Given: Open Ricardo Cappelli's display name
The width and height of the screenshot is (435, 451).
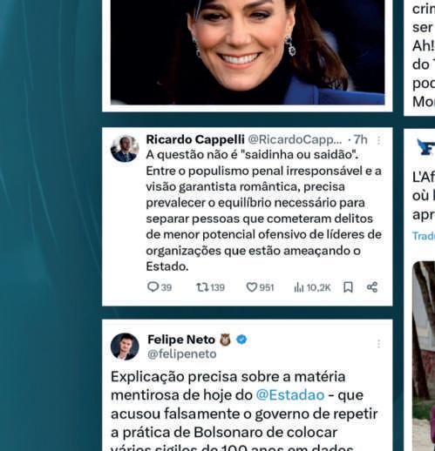Looking at the screenshot, I should point(195,139).
